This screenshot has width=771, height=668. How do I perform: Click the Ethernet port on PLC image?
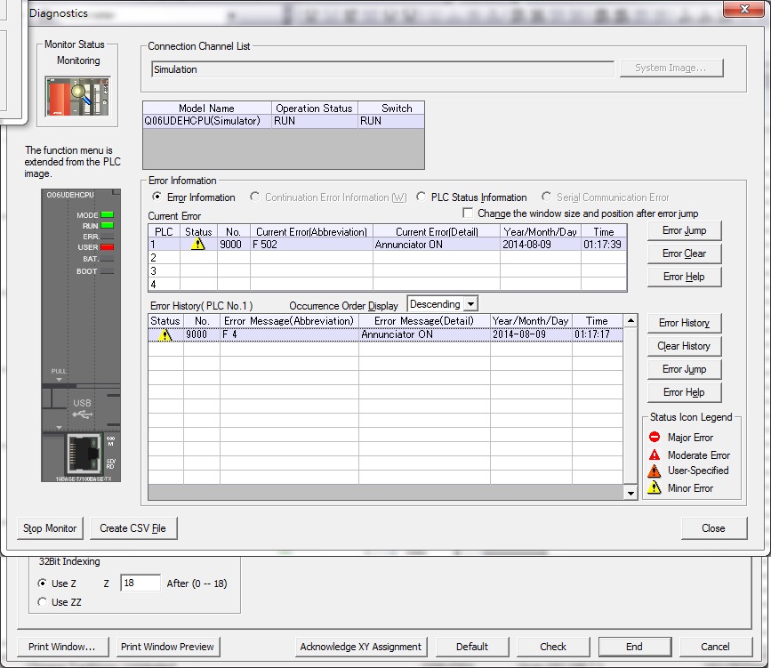click(84, 454)
